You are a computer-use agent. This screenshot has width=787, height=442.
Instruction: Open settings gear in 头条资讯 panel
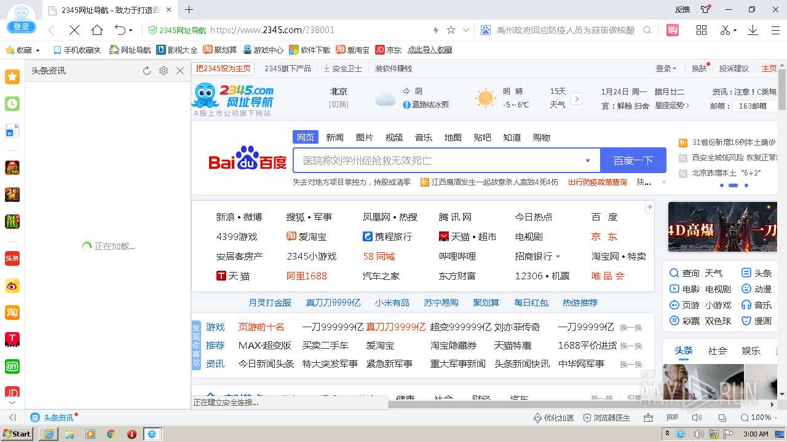pyautogui.click(x=164, y=71)
